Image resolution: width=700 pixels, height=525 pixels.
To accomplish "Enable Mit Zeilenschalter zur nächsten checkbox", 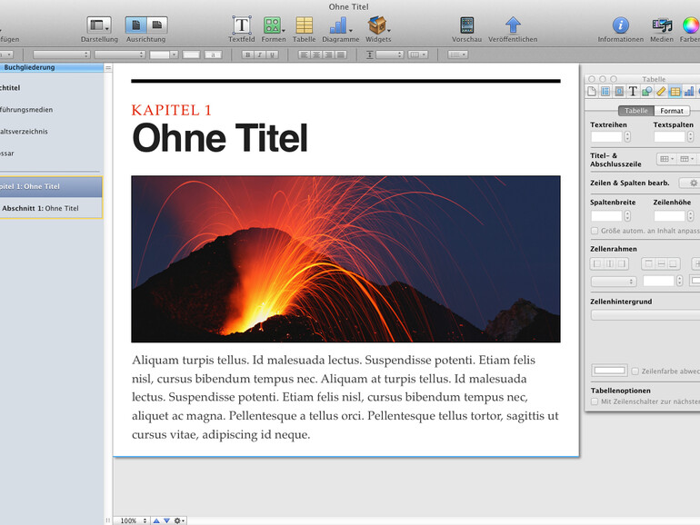I will (x=595, y=401).
